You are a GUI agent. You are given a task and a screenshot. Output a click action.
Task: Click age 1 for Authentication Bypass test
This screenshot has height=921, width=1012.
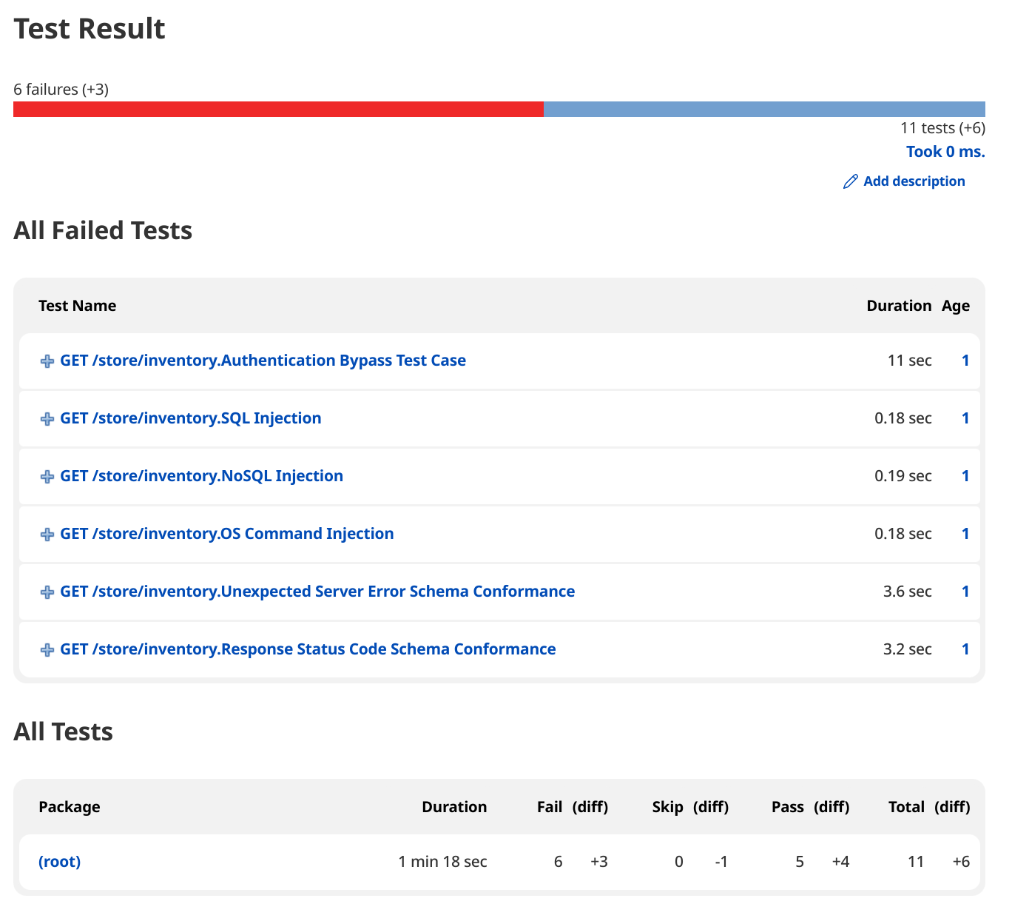pyautogui.click(x=965, y=361)
